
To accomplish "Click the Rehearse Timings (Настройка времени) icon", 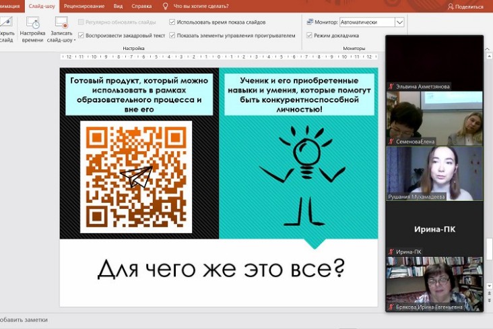I will (x=32, y=23).
